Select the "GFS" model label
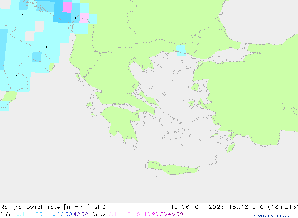298x218 pixels. [100, 207]
